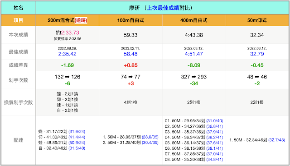Screen dimensions: 290x166
Task: Click the 划手次數 row label
Action: coord(18,80)
